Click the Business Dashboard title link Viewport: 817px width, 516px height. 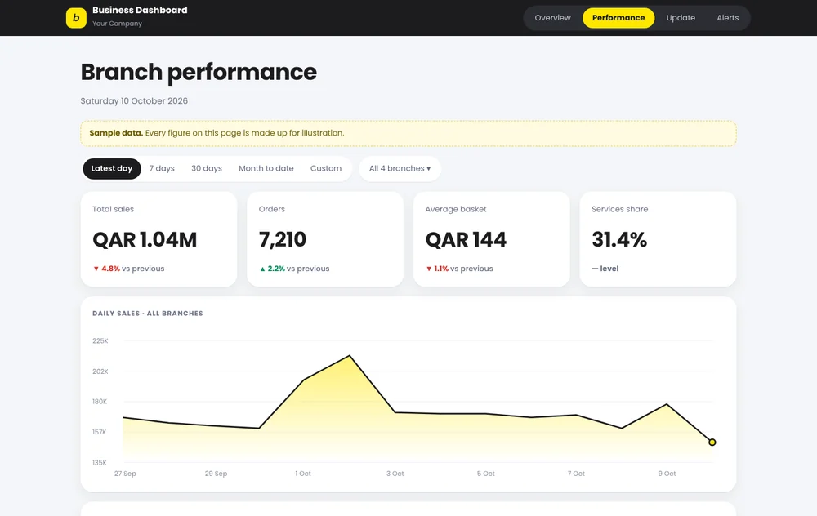coord(140,10)
